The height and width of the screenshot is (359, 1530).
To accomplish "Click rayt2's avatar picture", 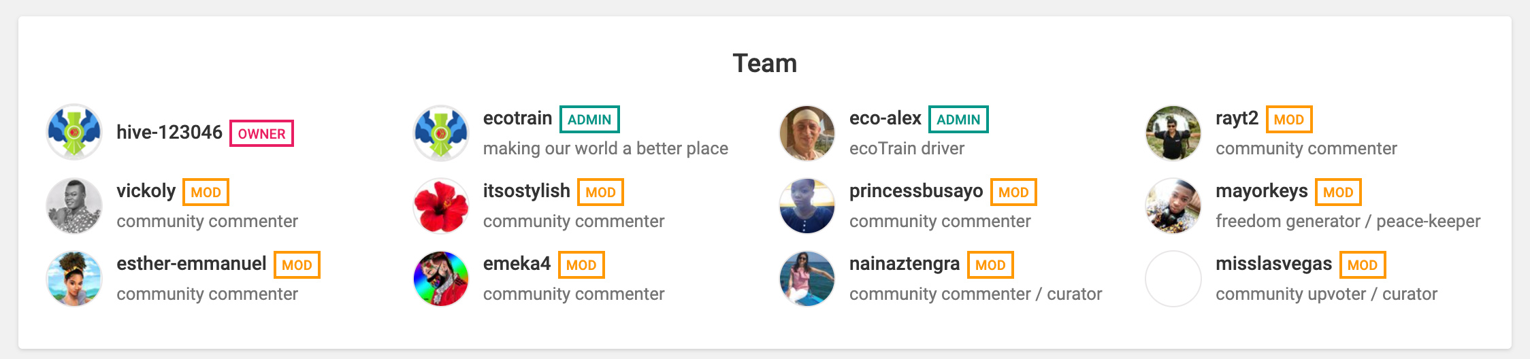I will (x=1173, y=133).
